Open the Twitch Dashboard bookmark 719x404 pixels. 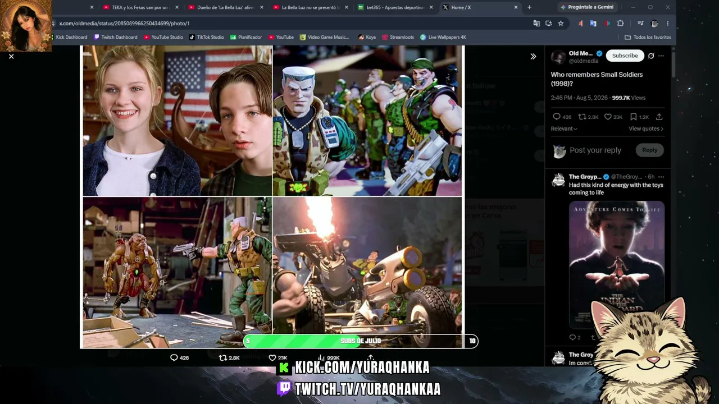(115, 37)
